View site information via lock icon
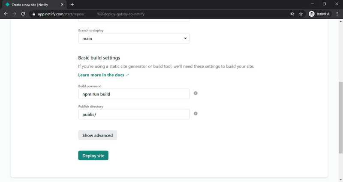Screen dimensions: 343x182 pos(34,14)
